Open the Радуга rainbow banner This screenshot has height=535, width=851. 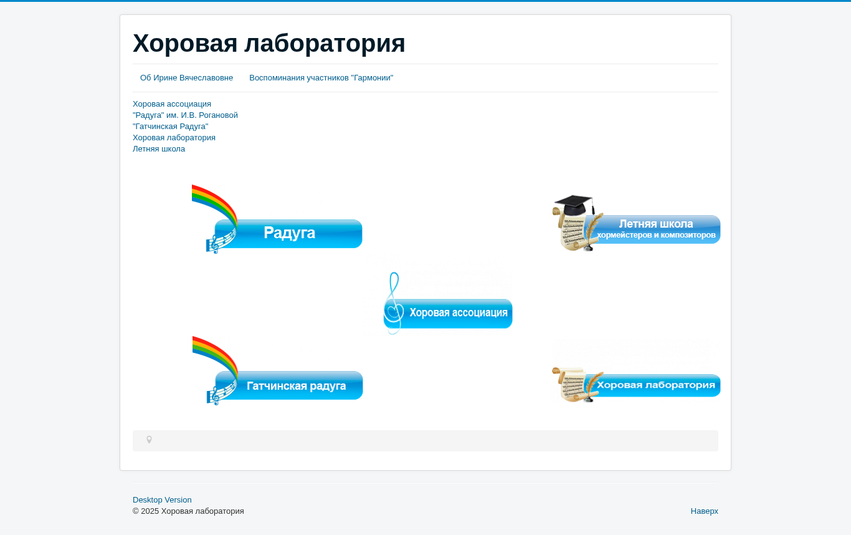pos(277,219)
